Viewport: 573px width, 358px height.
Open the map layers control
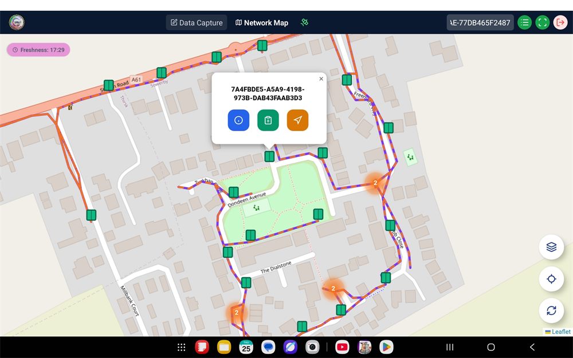(x=551, y=247)
